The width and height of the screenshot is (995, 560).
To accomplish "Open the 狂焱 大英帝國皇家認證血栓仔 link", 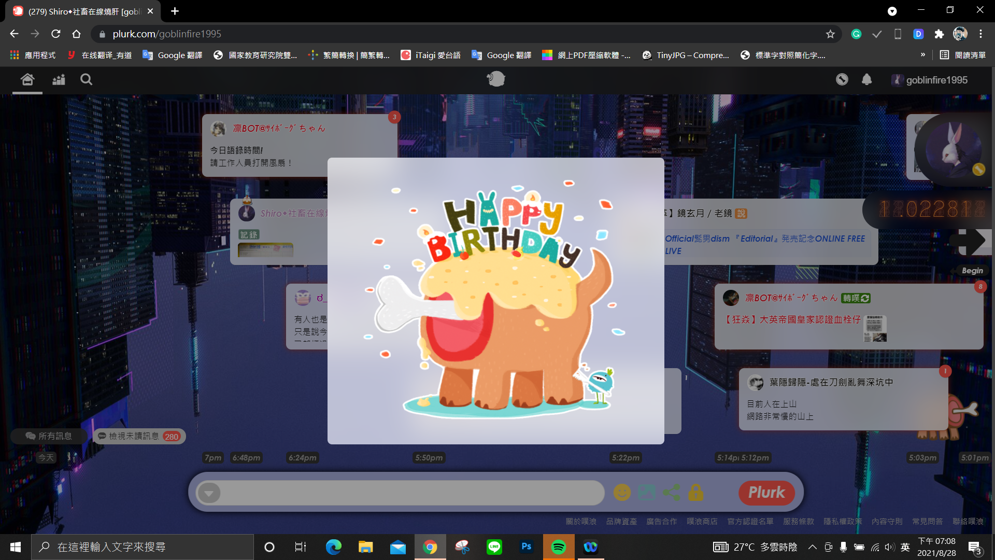I will (793, 319).
